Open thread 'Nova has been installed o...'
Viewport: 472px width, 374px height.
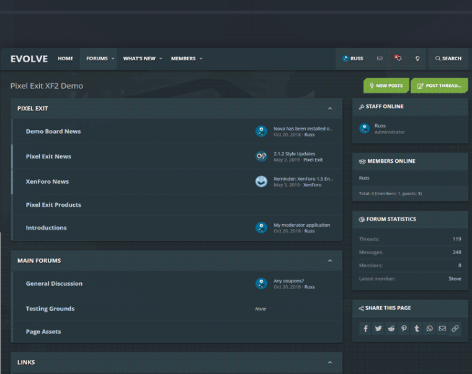[303, 129]
